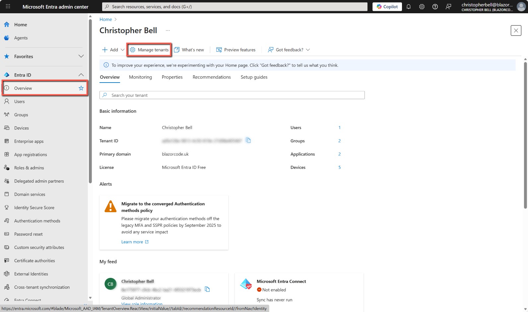
Task: Switch to the Monitoring tab
Action: (x=140, y=77)
